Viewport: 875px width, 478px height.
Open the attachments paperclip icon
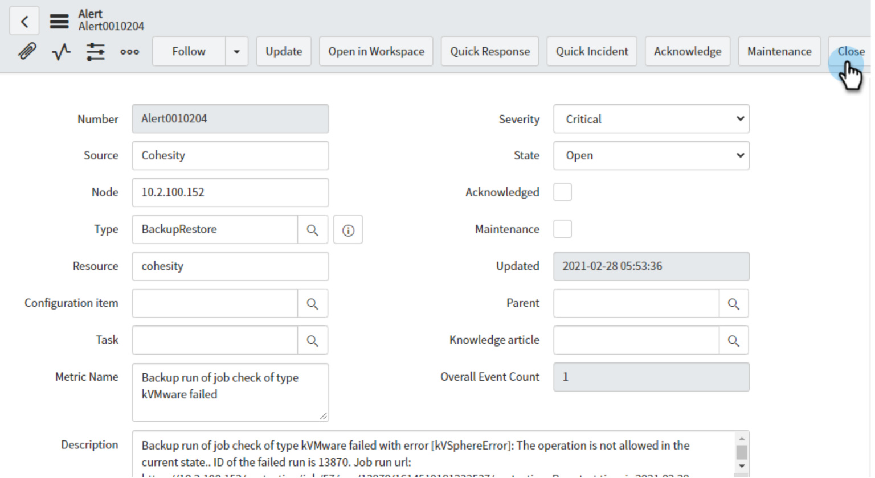pyautogui.click(x=25, y=51)
